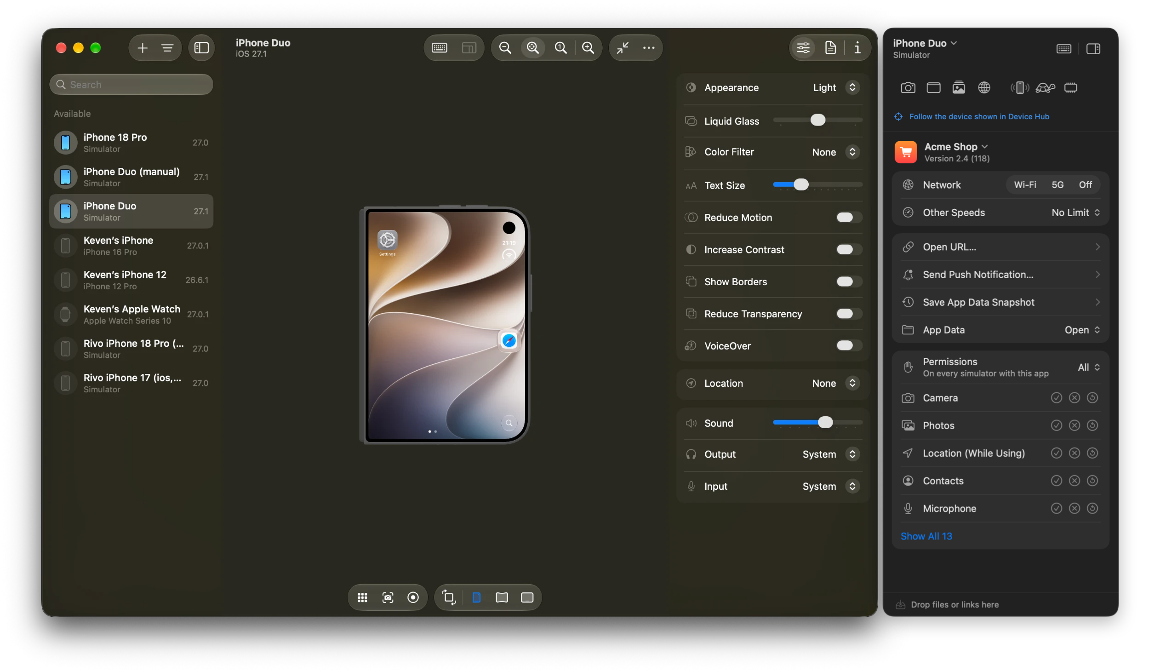Screen dimensions: 1160x672
Task: Expand the Acme Shop app chooser
Action: (x=955, y=147)
